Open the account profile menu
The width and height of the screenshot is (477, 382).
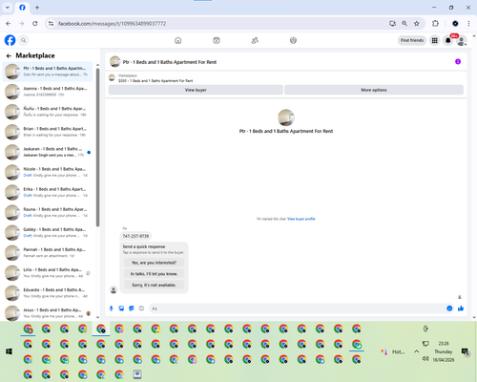(462, 40)
